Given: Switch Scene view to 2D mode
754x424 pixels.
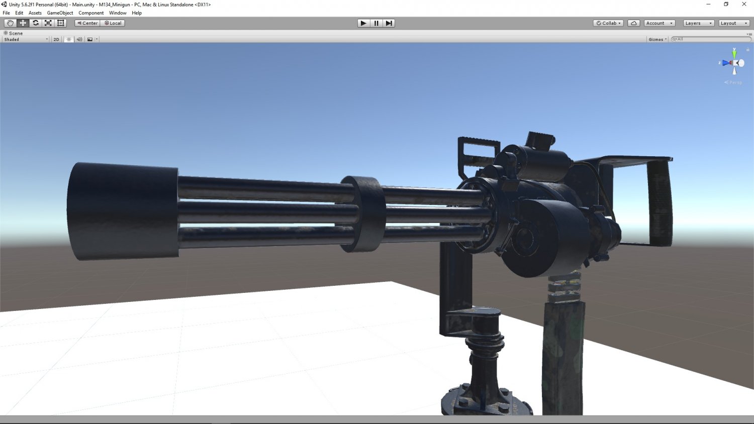Looking at the screenshot, I should [x=56, y=39].
